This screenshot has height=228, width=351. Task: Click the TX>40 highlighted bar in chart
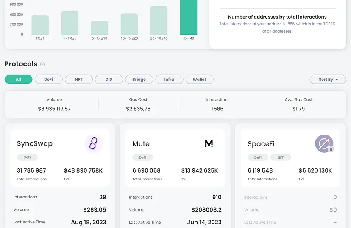(x=189, y=17)
